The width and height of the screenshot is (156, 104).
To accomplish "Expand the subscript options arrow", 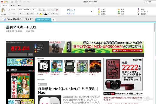I will [x=37, y=14].
